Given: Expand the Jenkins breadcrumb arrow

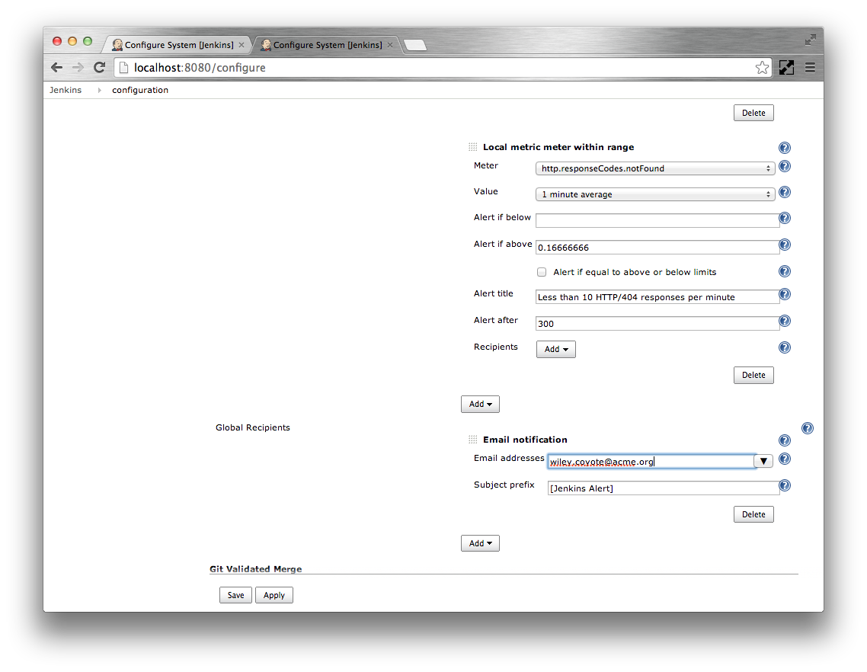Looking at the screenshot, I should (100, 90).
